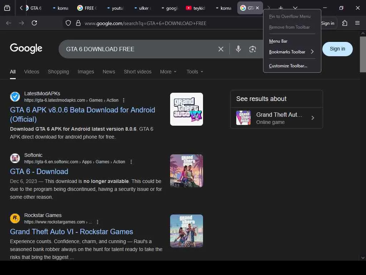The width and height of the screenshot is (366, 275).
Task: Switch to Short videos results
Action: point(138,72)
